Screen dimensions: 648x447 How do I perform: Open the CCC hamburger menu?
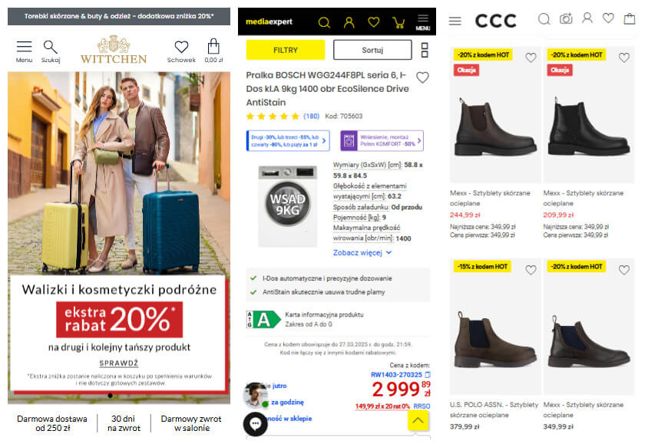pyautogui.click(x=455, y=21)
